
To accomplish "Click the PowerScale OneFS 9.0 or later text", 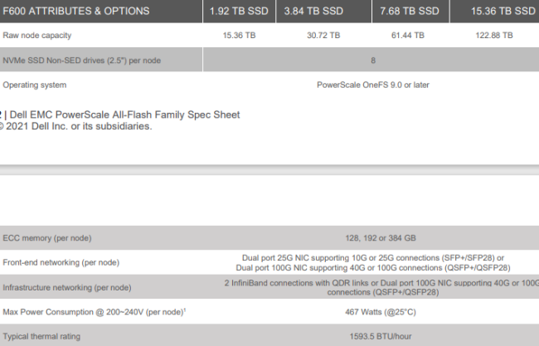I will (373, 85).
